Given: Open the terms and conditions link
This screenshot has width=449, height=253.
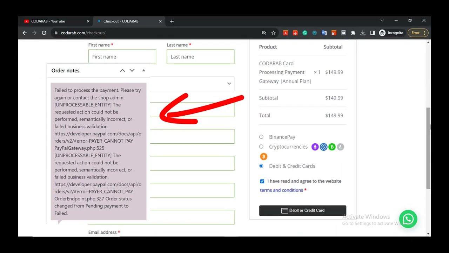Looking at the screenshot, I should [281, 190].
